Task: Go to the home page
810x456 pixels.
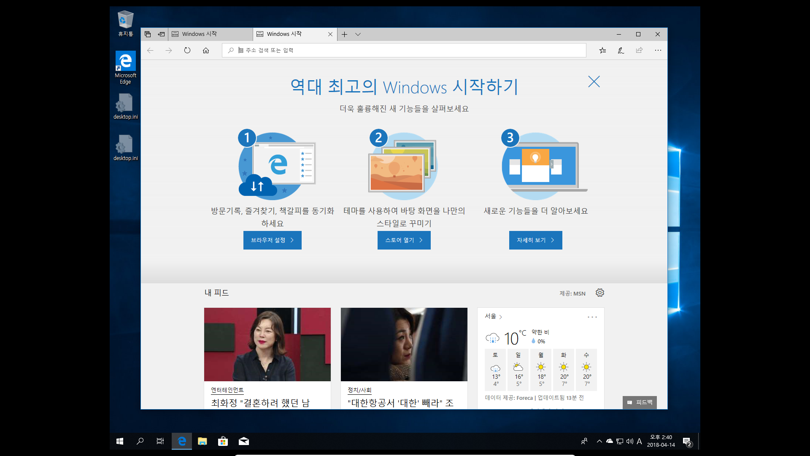Action: point(206,50)
